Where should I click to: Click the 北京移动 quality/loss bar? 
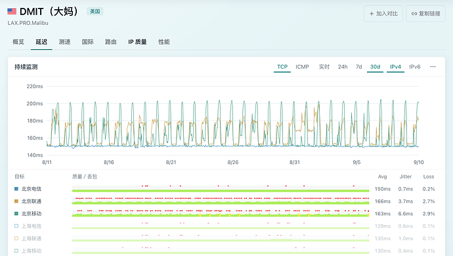(221, 213)
